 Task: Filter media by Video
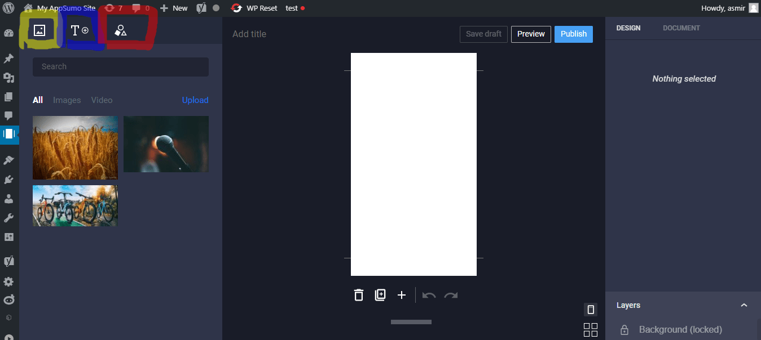tap(102, 100)
